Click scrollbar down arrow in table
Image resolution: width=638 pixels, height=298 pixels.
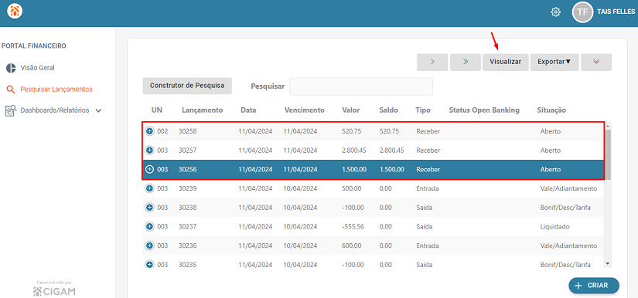pyautogui.click(x=608, y=263)
